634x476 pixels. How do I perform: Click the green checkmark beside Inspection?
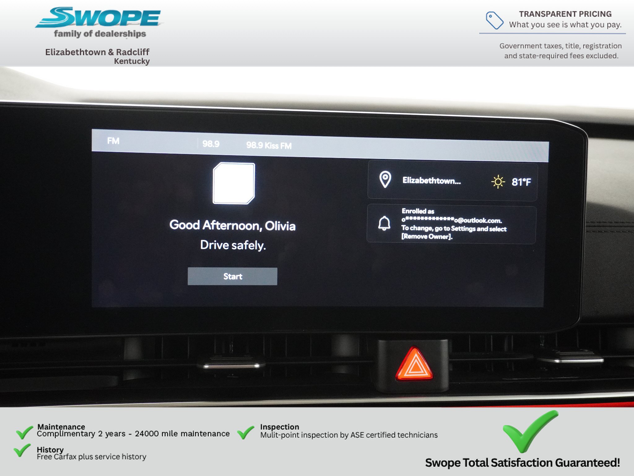pos(245,432)
